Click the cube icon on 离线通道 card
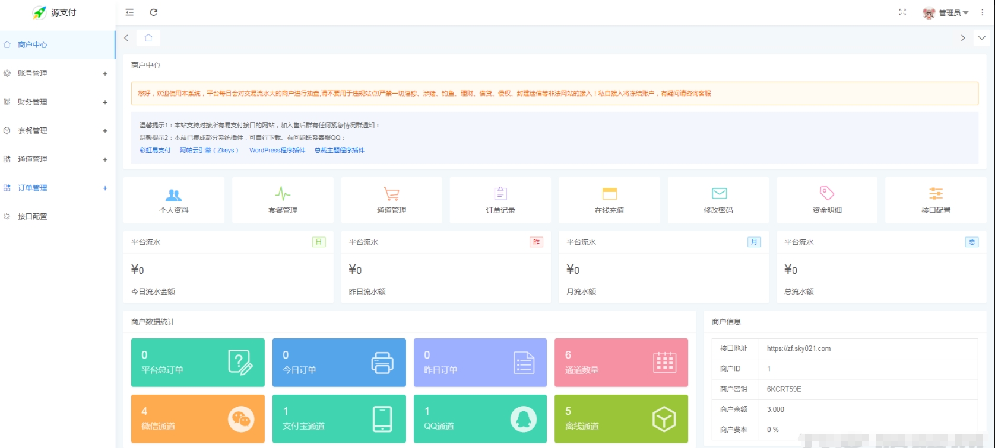The image size is (995, 448). pyautogui.click(x=664, y=420)
